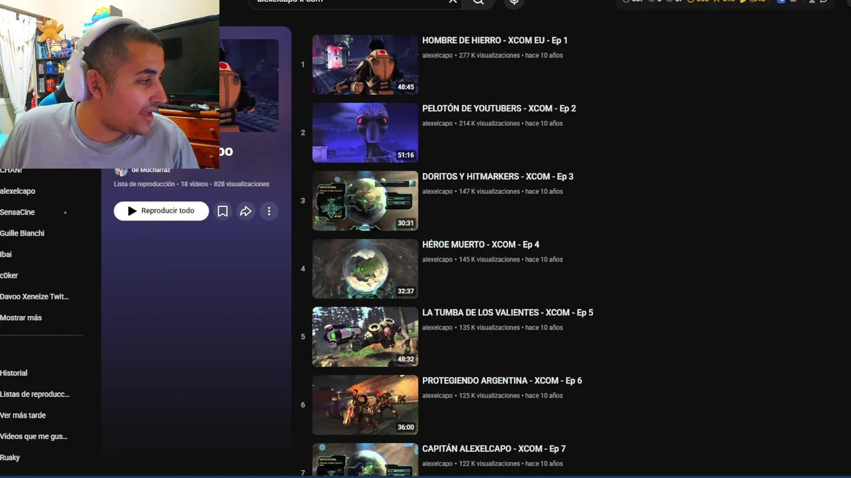This screenshot has height=478, width=851.
Task: Click the 30:31 duration badge on Ep 3
Action: click(406, 223)
